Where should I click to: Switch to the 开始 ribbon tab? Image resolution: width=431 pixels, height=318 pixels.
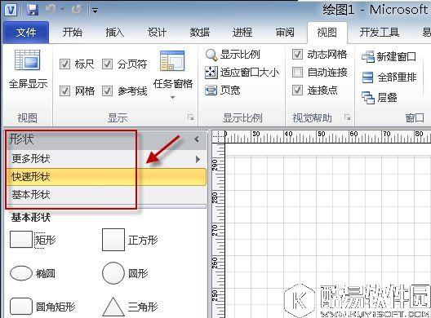coord(72,33)
